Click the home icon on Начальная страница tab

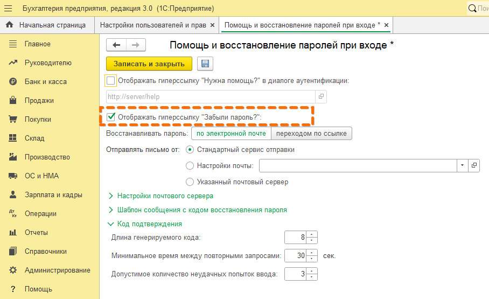[10, 25]
